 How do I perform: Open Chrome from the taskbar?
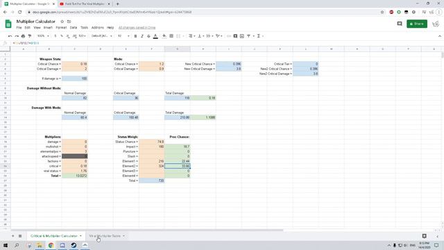[51, 245]
